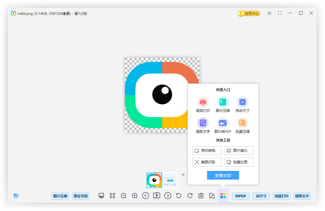Click the blue 查看全部 button
This screenshot has height=211, width=325.
tap(223, 176)
